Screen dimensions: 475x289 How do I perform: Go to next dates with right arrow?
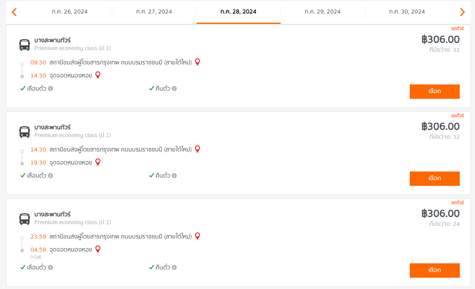pos(462,12)
